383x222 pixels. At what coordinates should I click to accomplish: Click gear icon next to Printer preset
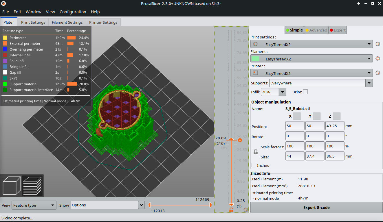tap(377, 73)
